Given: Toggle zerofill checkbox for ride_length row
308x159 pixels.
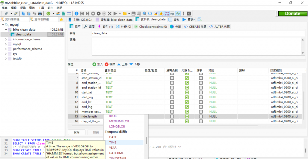Looking at the screenshot, I should 201,116.
